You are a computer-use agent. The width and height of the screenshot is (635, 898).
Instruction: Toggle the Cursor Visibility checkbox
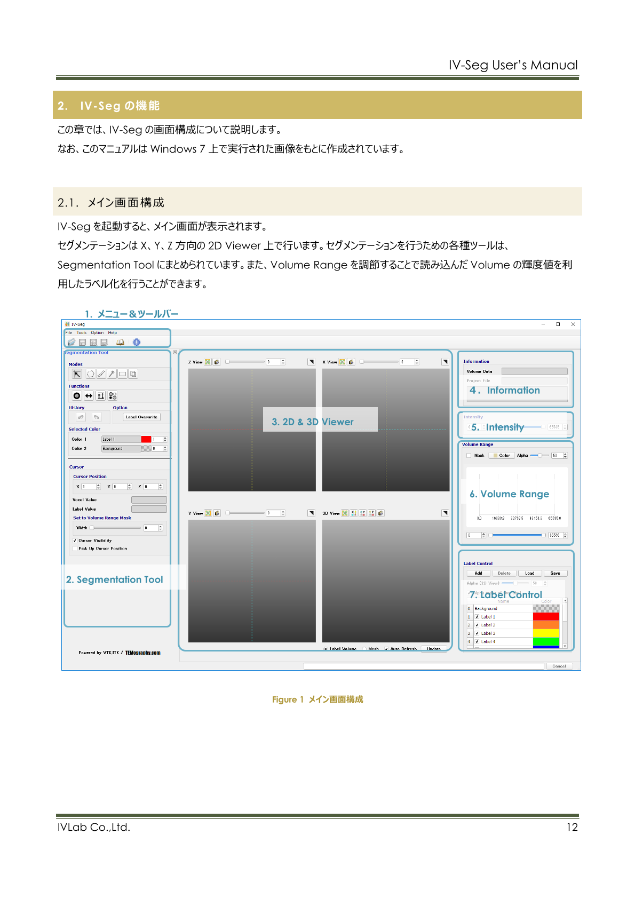(x=75, y=541)
